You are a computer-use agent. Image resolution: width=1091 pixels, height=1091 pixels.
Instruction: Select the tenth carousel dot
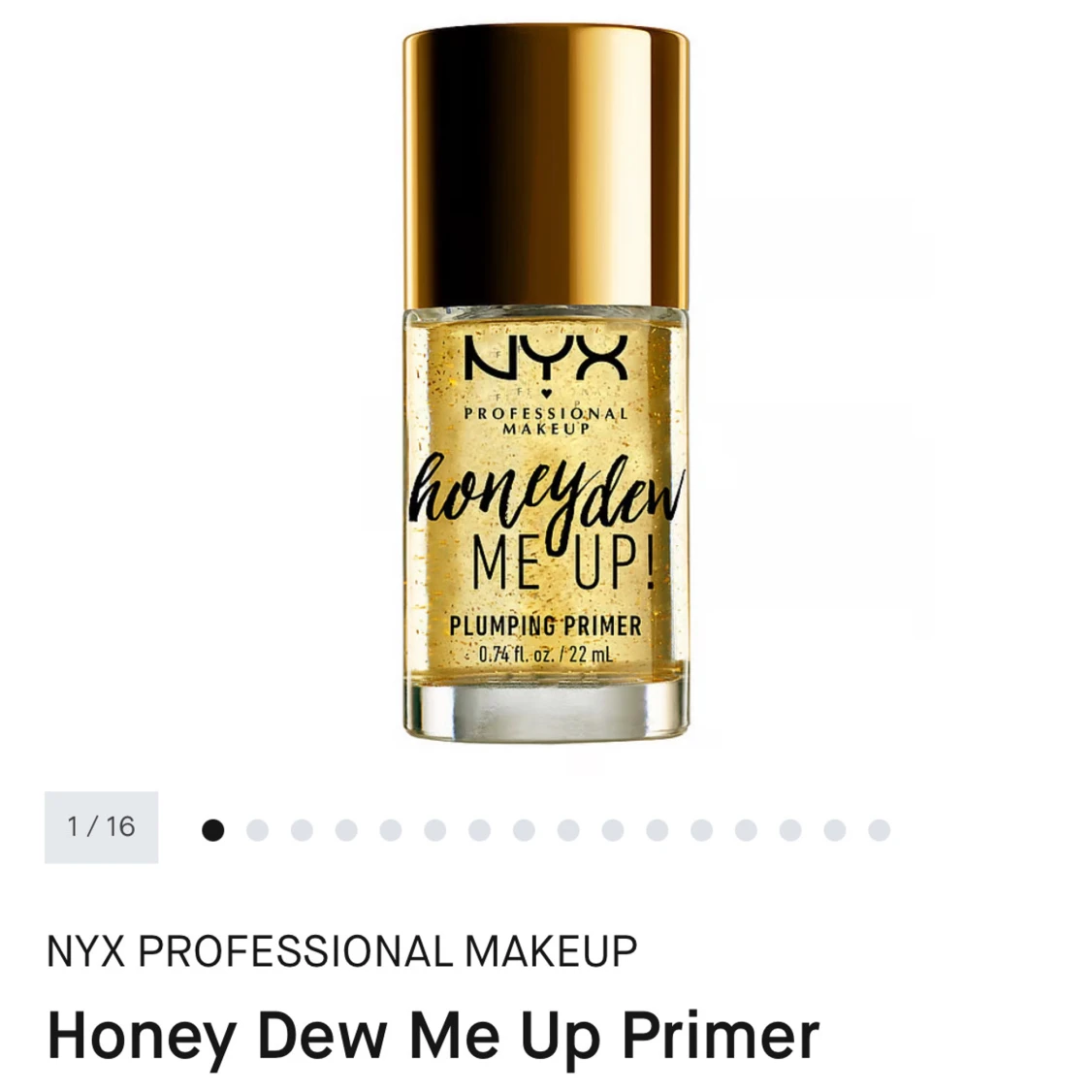613,830
